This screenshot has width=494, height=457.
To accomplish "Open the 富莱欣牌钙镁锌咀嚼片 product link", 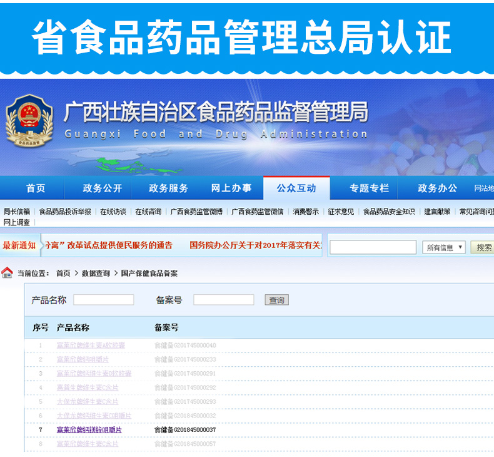I will tap(89, 430).
